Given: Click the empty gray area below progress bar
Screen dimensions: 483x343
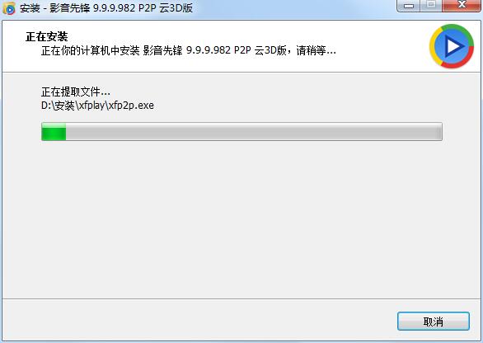Looking at the screenshot, I should (242, 218).
